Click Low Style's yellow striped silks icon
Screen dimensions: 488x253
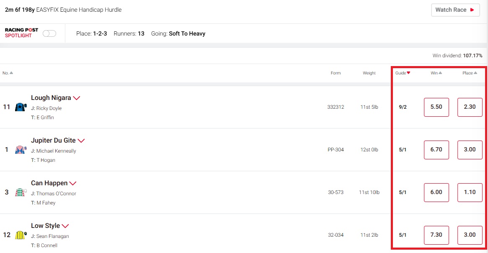pyautogui.click(x=21, y=235)
